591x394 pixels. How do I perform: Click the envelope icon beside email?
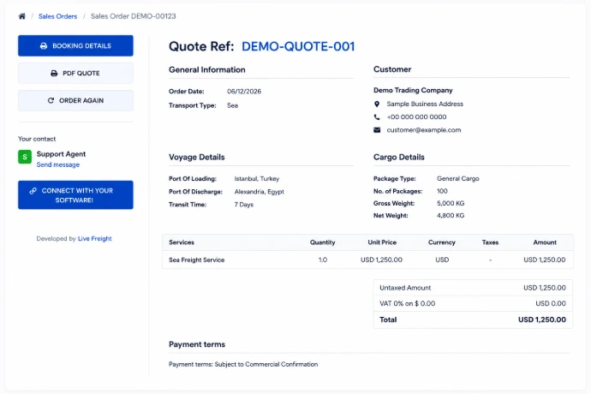377,130
